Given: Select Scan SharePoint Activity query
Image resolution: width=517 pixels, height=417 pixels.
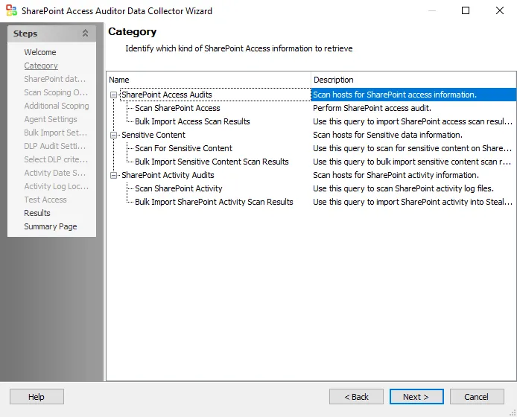Looking at the screenshot, I should 178,188.
